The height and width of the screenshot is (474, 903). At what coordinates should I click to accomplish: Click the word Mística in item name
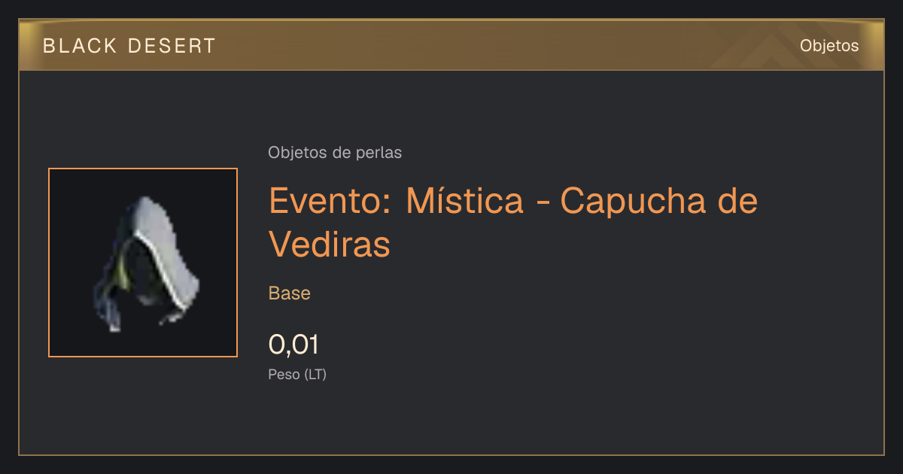(x=464, y=200)
